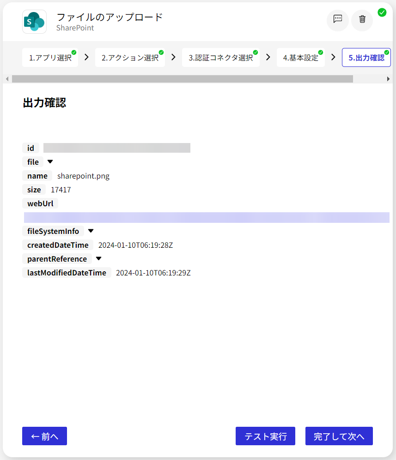Go back with the ←前へ button

pos(45,436)
